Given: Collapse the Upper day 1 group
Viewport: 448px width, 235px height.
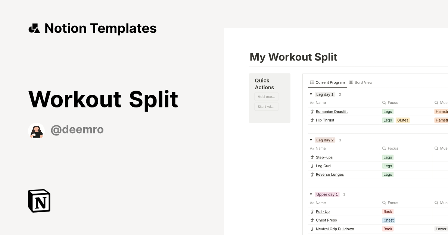Looking at the screenshot, I should tap(311, 194).
